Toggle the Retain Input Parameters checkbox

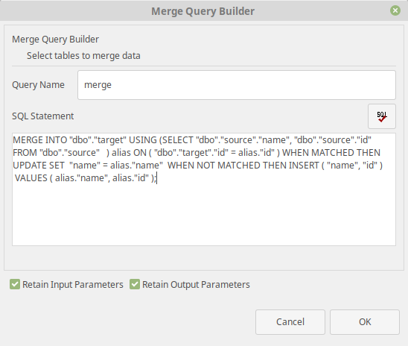[x=15, y=284]
